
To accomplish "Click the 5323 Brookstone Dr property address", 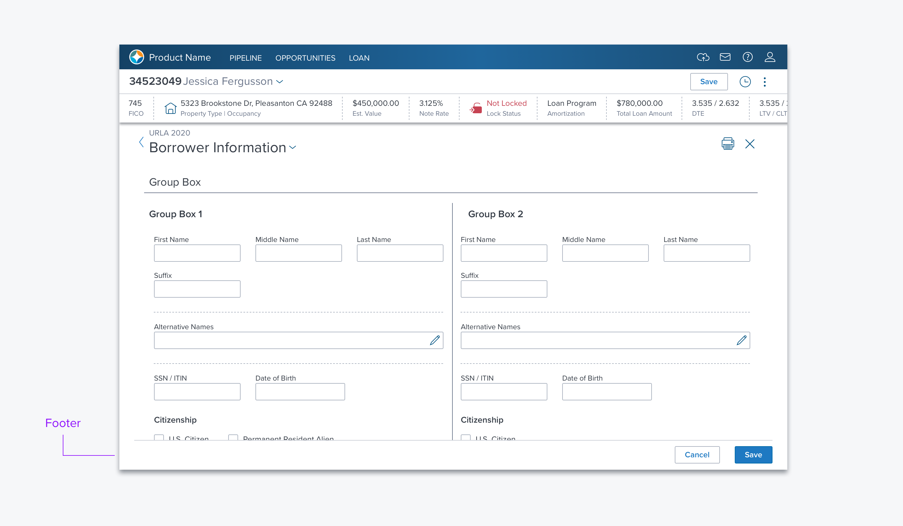I will coord(256,103).
